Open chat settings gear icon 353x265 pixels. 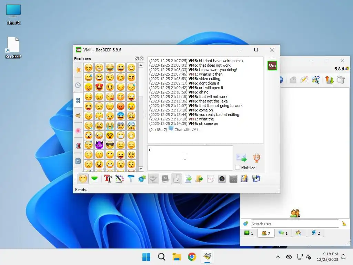pyautogui.click(x=142, y=179)
